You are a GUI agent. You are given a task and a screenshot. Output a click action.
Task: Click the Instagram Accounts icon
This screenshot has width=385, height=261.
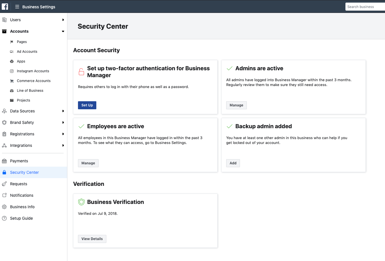pos(12,71)
